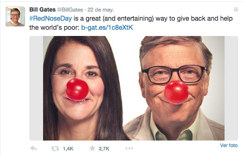Viewport: 243px width, 155px height.
Task: Follow the b-gat.es/1c8eXtK link
Action: click(x=107, y=28)
